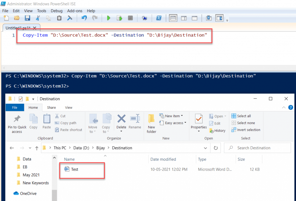The height and width of the screenshot is (201, 296).
Task: Click Edit in the Open group
Action: point(215,123)
